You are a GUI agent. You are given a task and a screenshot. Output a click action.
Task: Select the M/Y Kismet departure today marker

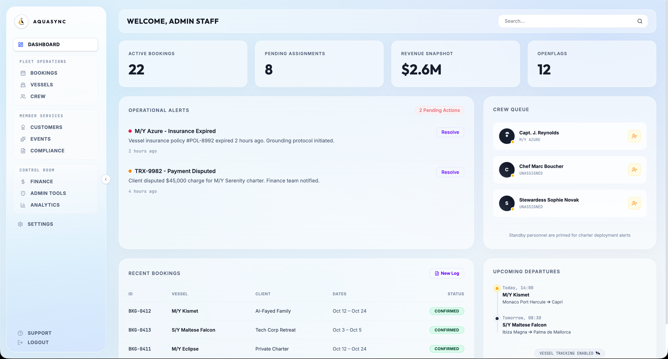(497, 288)
